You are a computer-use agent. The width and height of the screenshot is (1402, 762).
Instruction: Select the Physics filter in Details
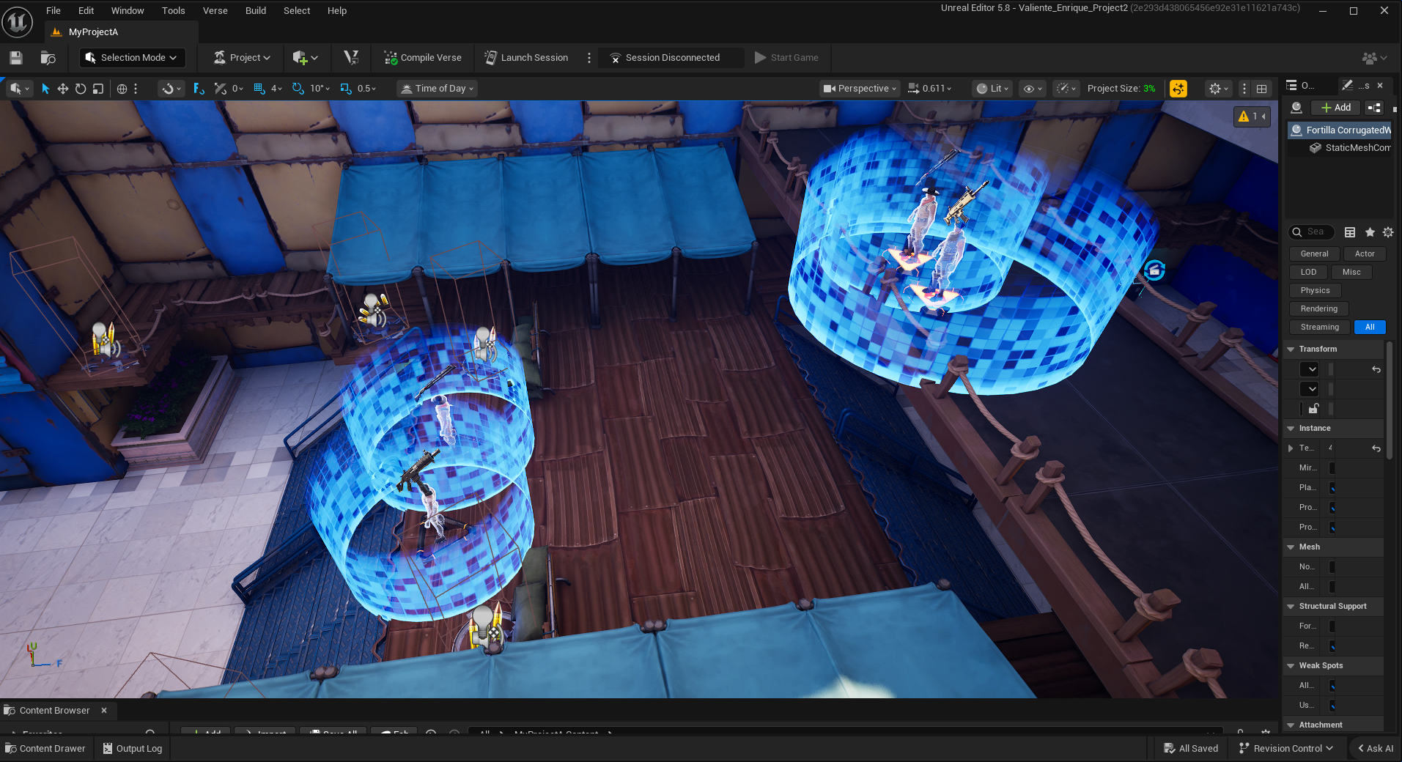click(1315, 291)
